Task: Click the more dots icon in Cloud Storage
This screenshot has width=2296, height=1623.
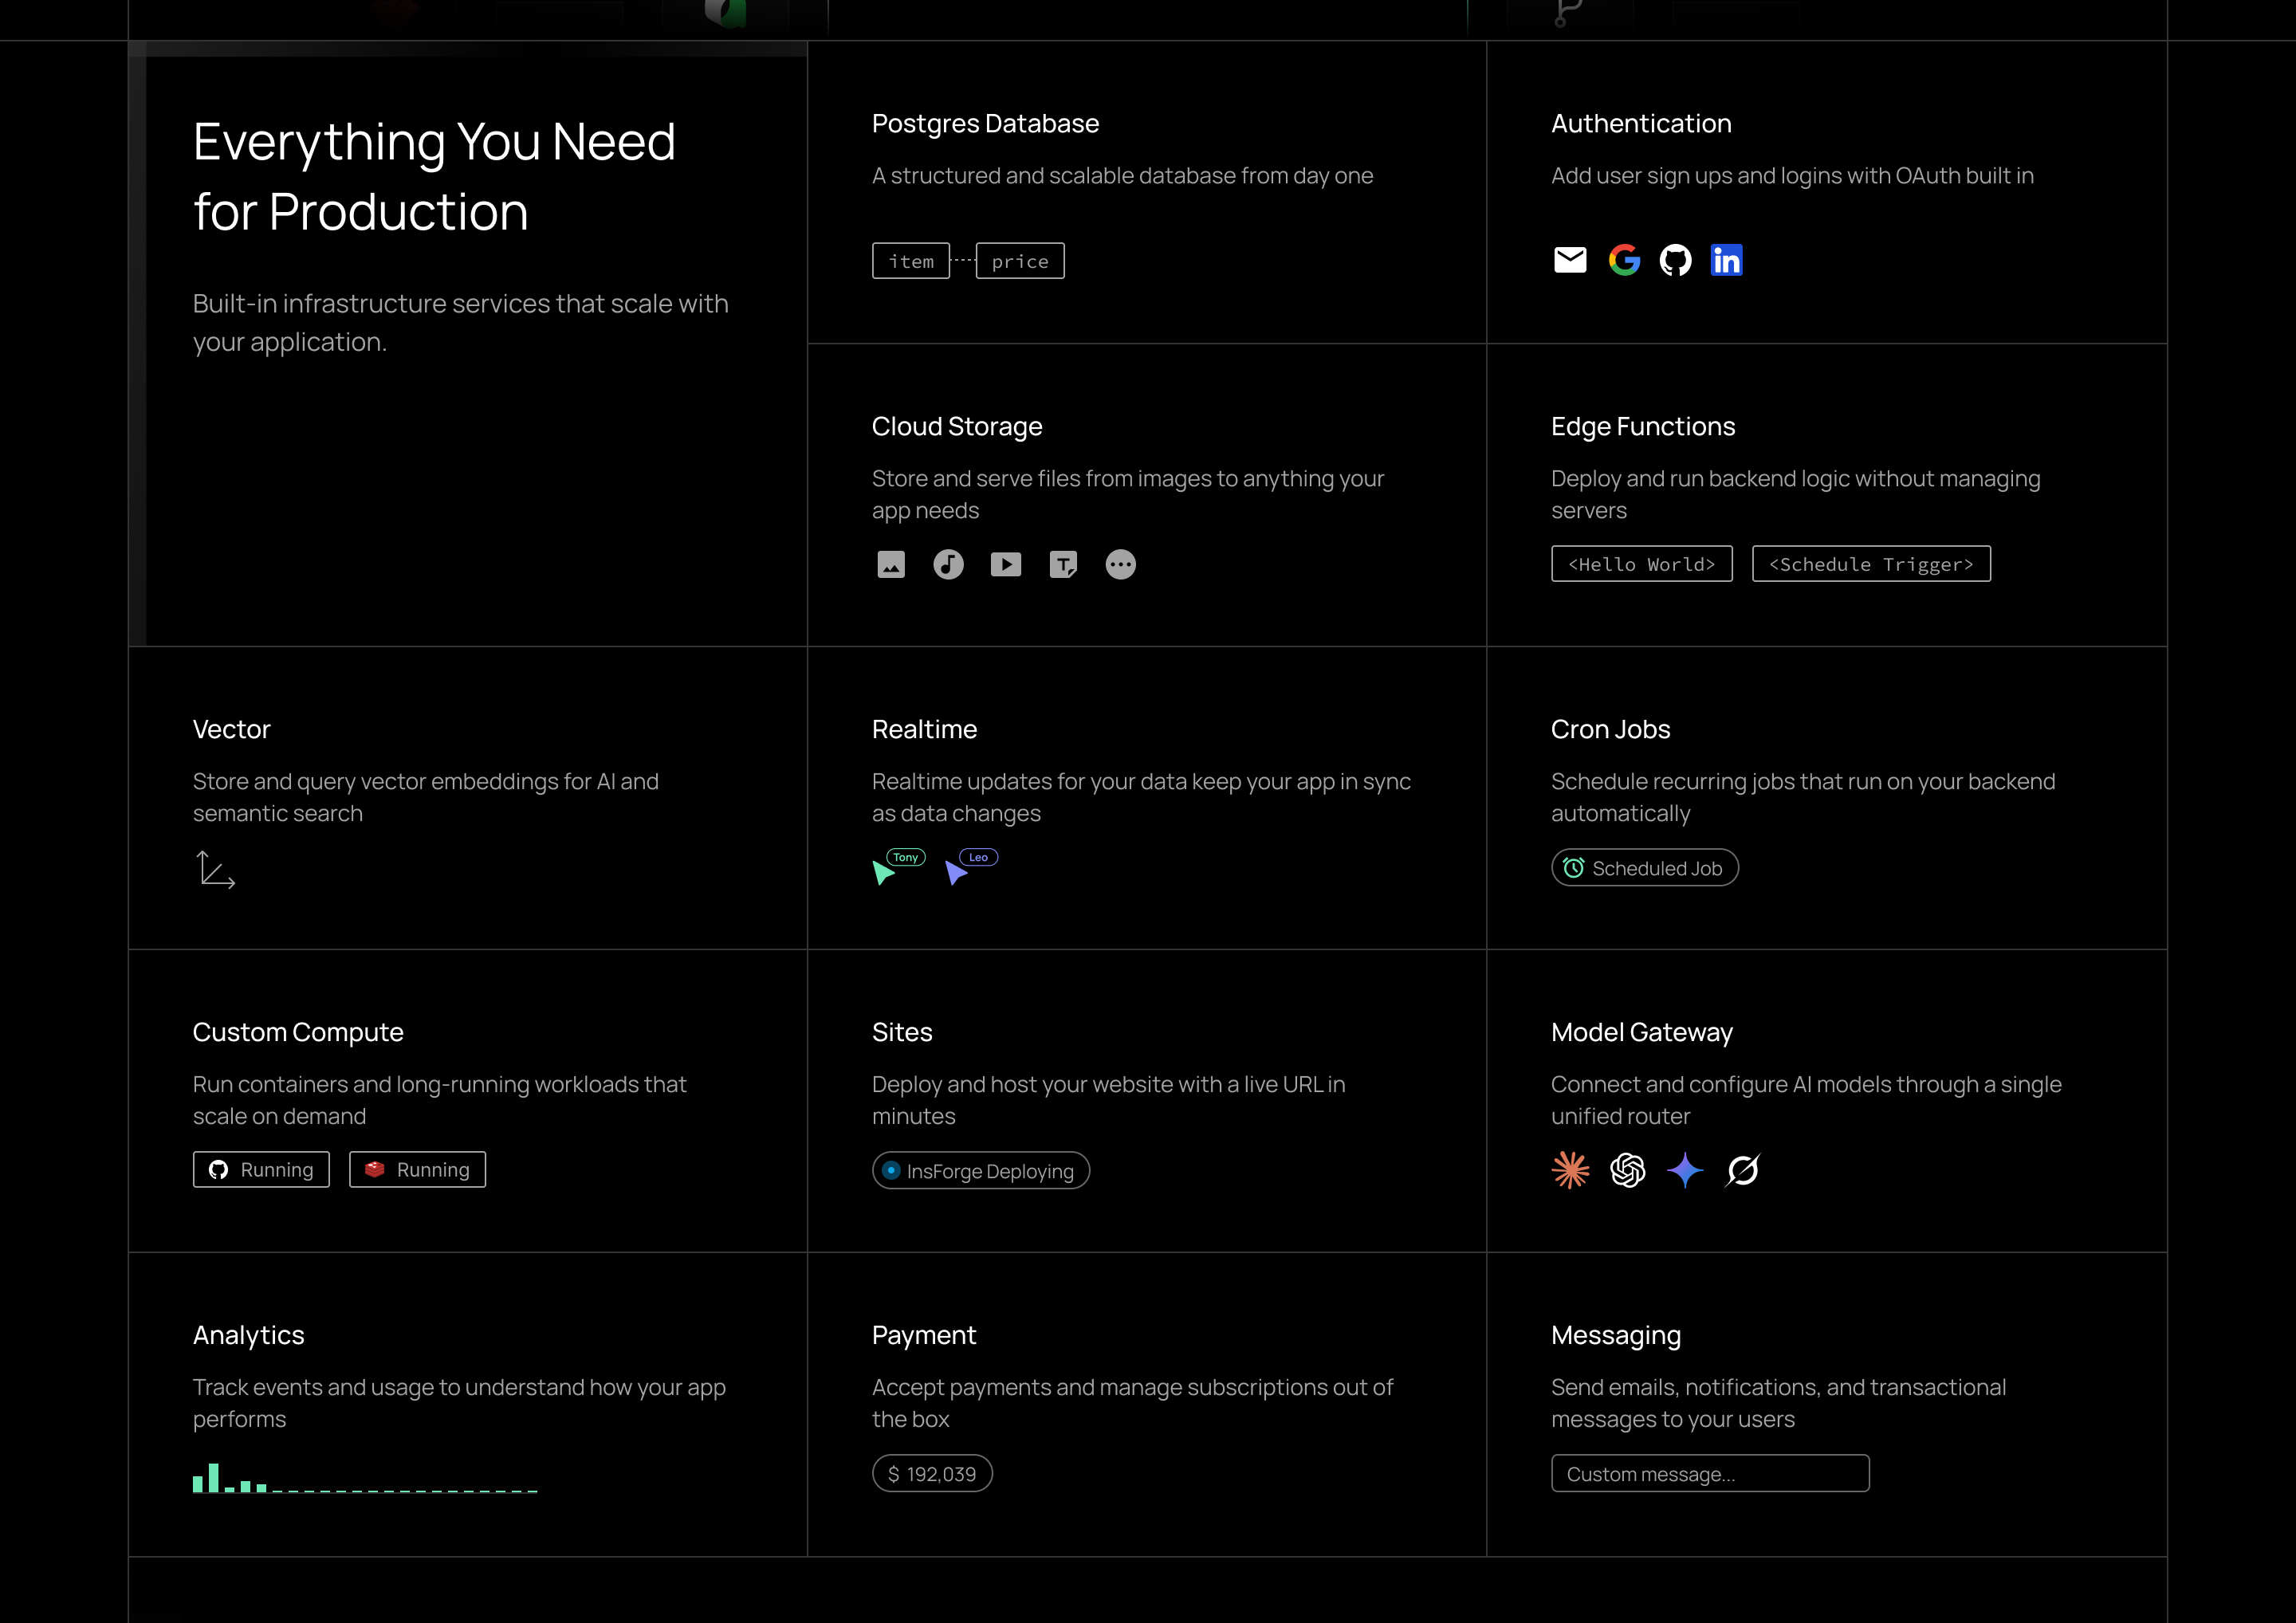Action: (1120, 564)
